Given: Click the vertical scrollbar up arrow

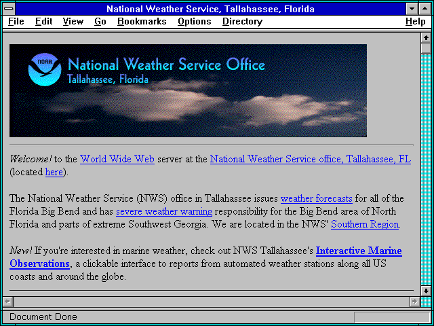Looking at the screenshot, I should pos(426,38).
